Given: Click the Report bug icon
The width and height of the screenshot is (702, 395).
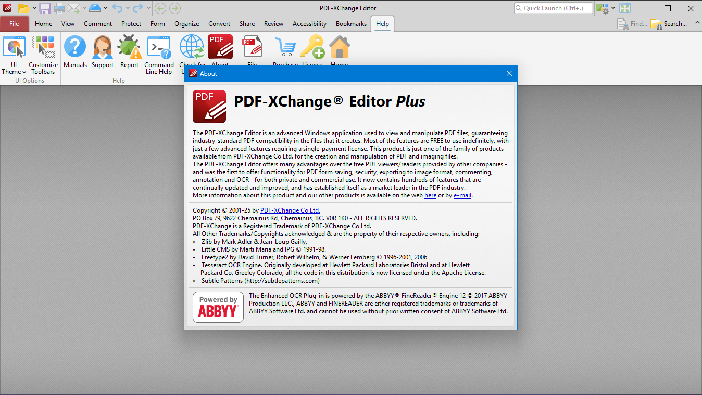Looking at the screenshot, I should point(129,52).
